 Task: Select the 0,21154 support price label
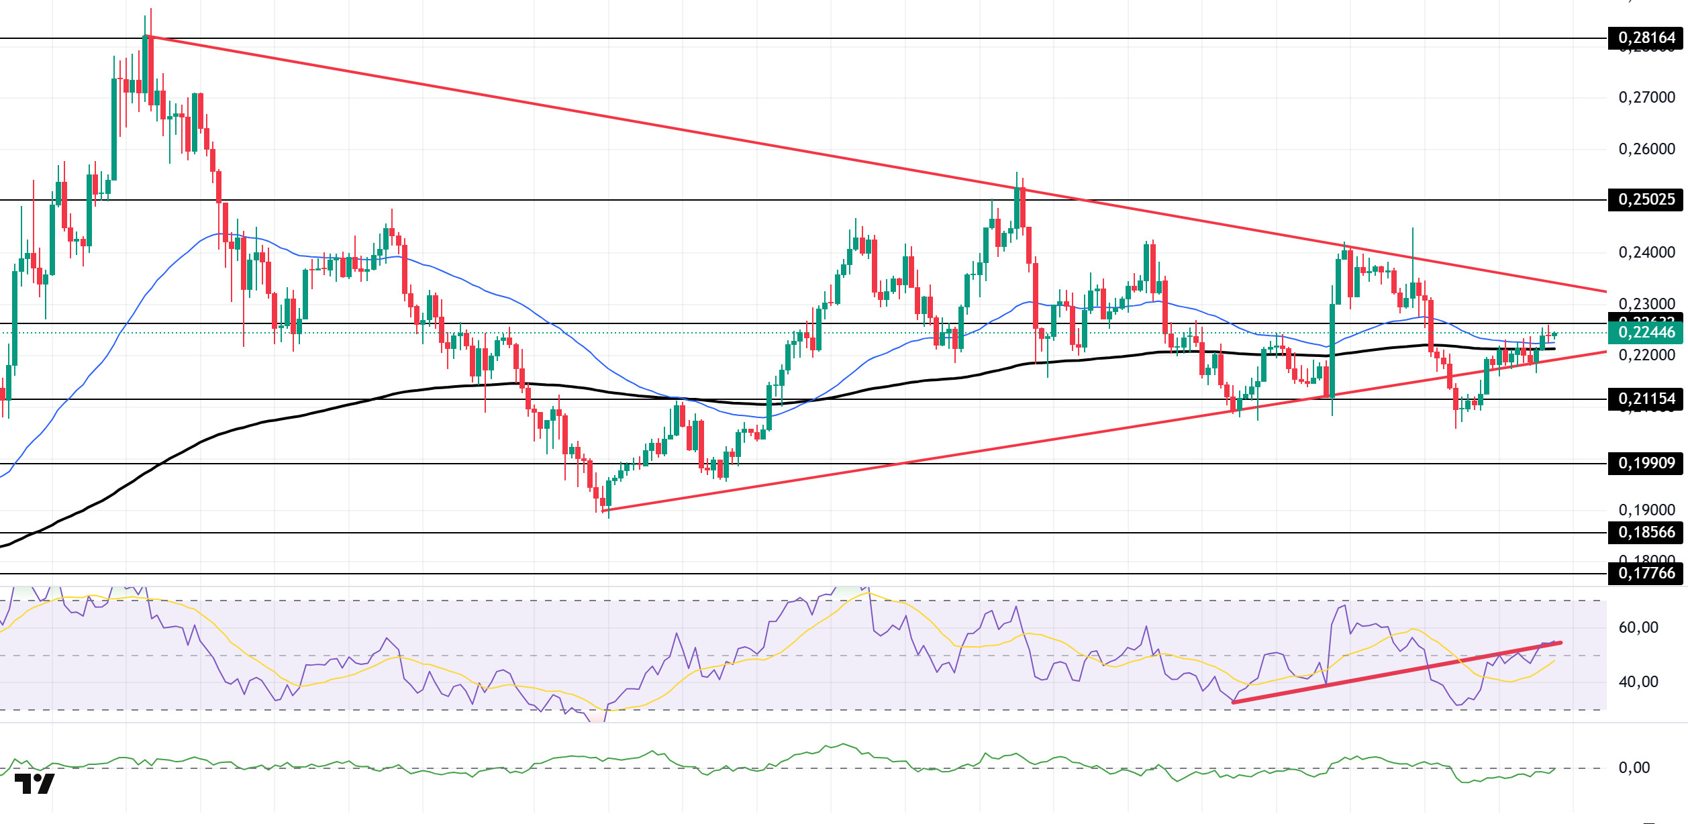pos(1646,399)
